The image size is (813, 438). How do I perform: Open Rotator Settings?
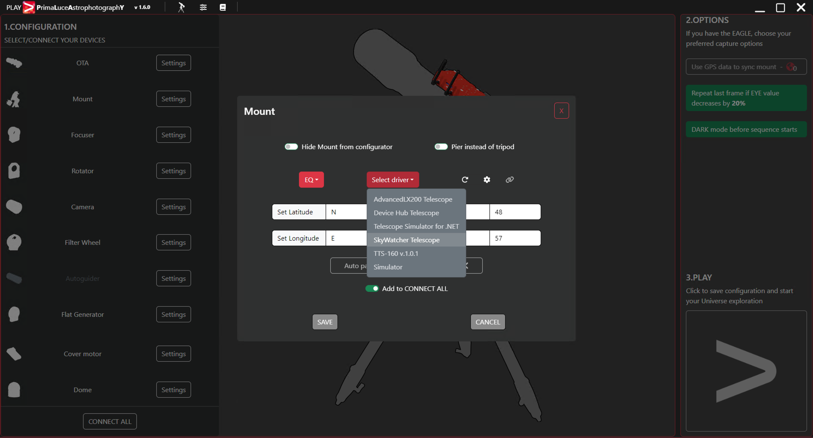click(174, 171)
